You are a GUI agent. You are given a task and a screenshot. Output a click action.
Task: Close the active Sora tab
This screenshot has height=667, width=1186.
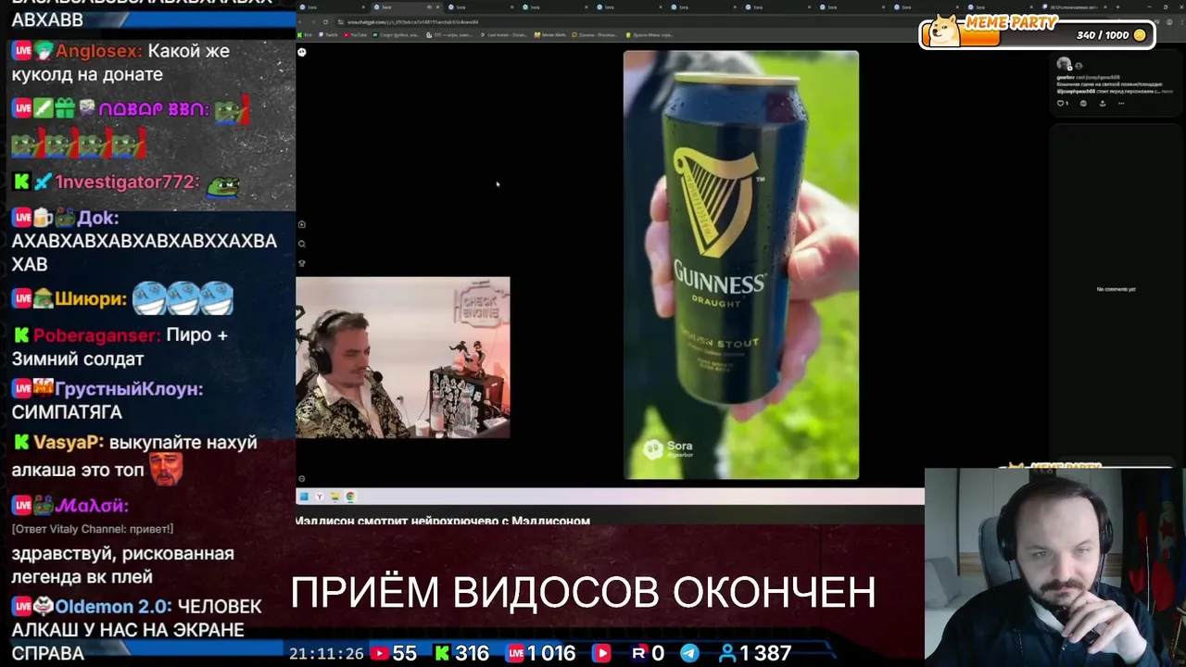click(437, 7)
